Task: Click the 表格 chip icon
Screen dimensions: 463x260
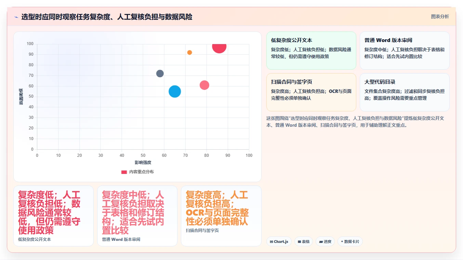Action: [x=300, y=242]
